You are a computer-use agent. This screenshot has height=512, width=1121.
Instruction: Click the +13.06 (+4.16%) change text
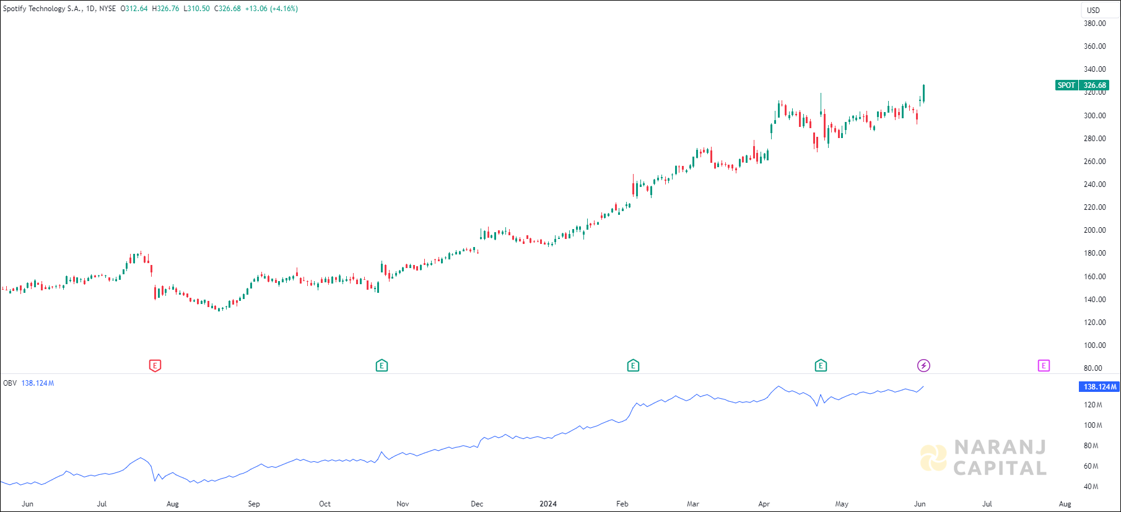pyautogui.click(x=271, y=9)
